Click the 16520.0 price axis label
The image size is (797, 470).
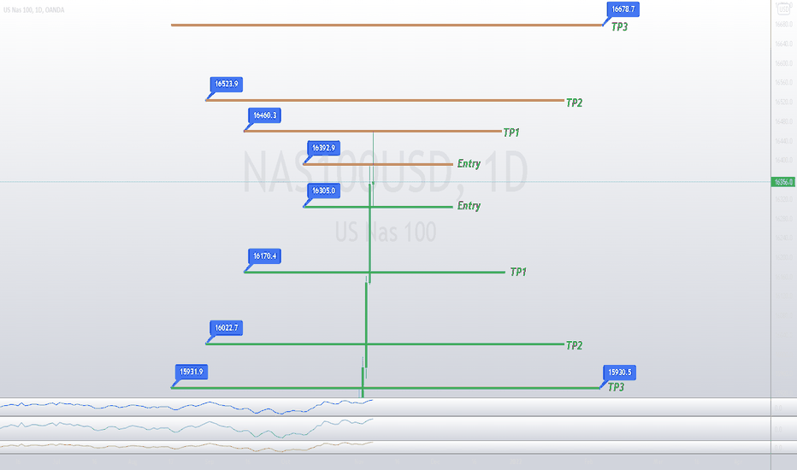point(783,103)
